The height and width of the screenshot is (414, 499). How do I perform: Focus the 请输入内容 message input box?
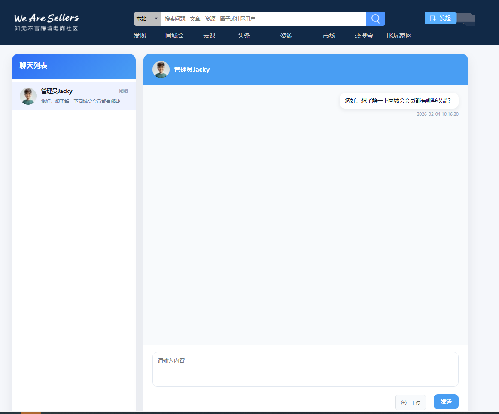tap(305, 369)
